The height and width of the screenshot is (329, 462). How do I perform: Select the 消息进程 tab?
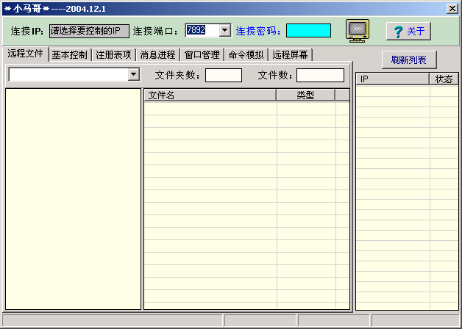coord(157,55)
